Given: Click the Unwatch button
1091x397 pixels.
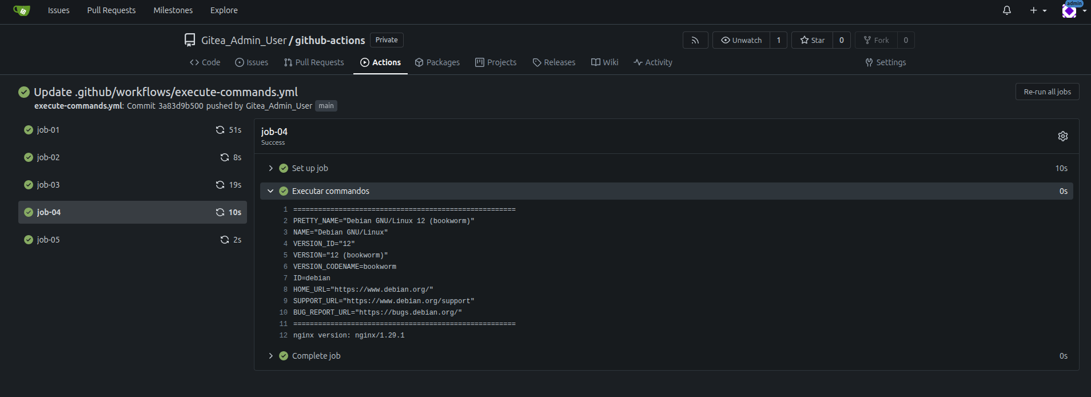Looking at the screenshot, I should point(742,40).
